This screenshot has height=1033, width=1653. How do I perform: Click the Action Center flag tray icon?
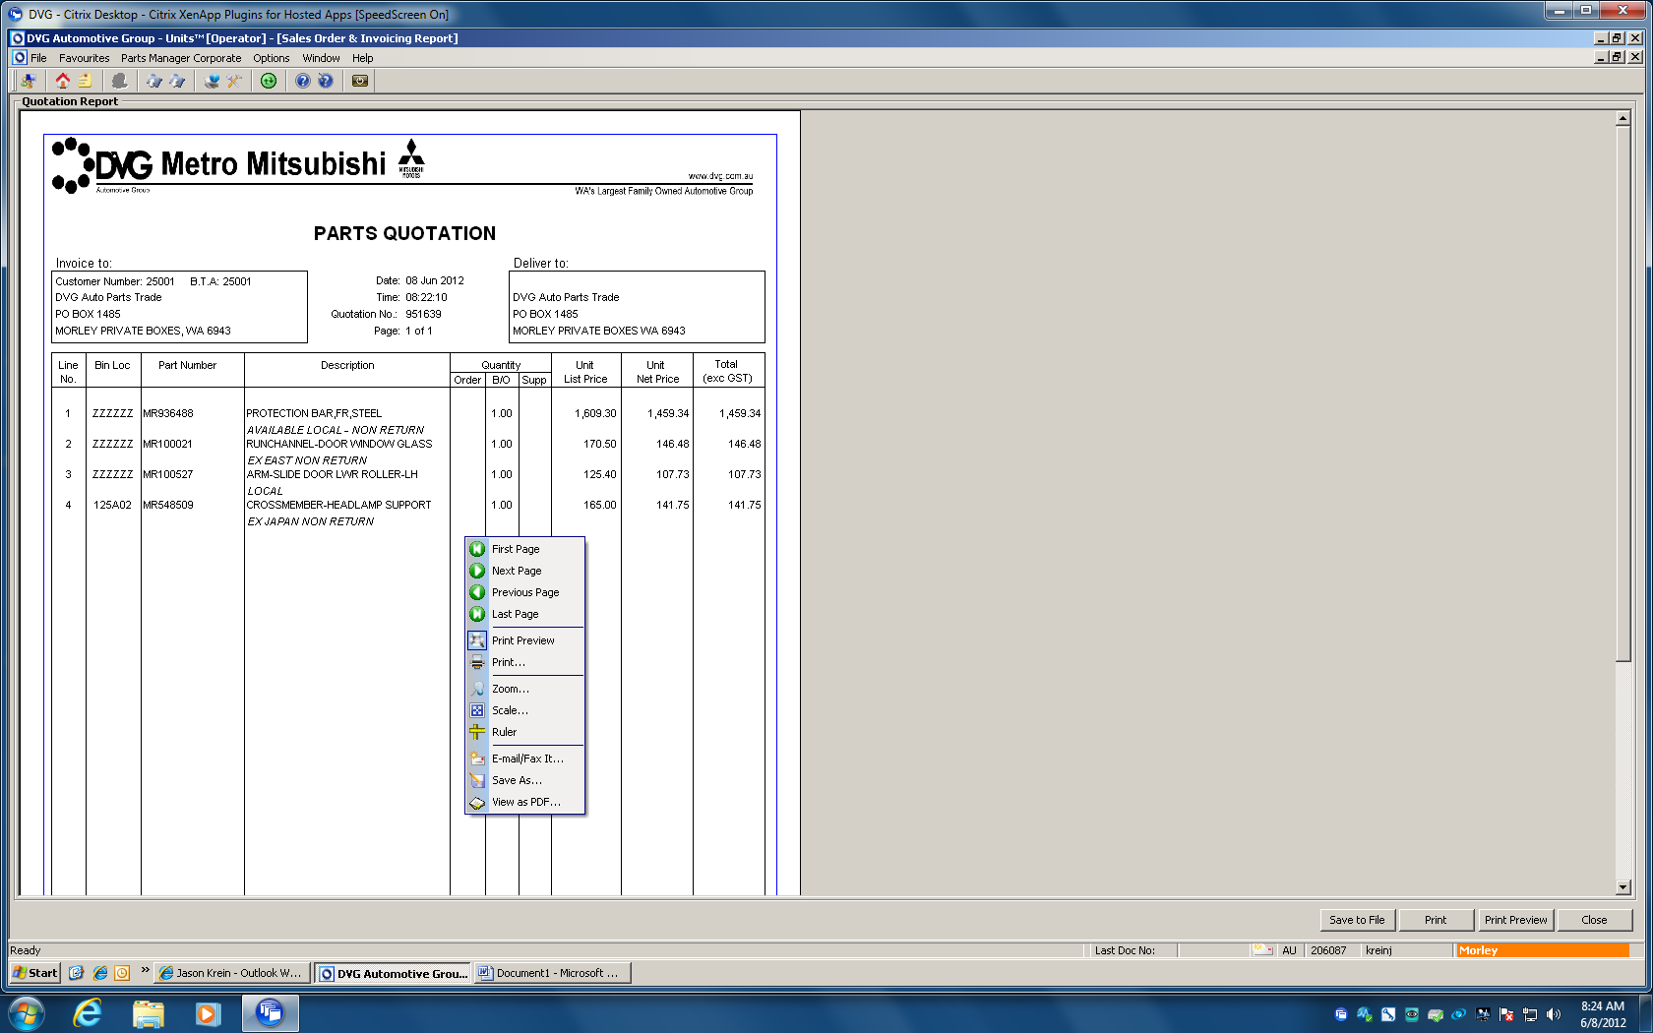pos(1506,1014)
